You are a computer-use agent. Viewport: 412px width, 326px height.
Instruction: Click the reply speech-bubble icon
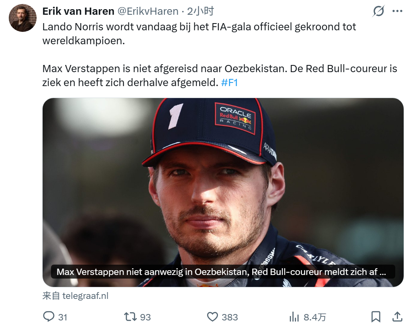[49, 316]
